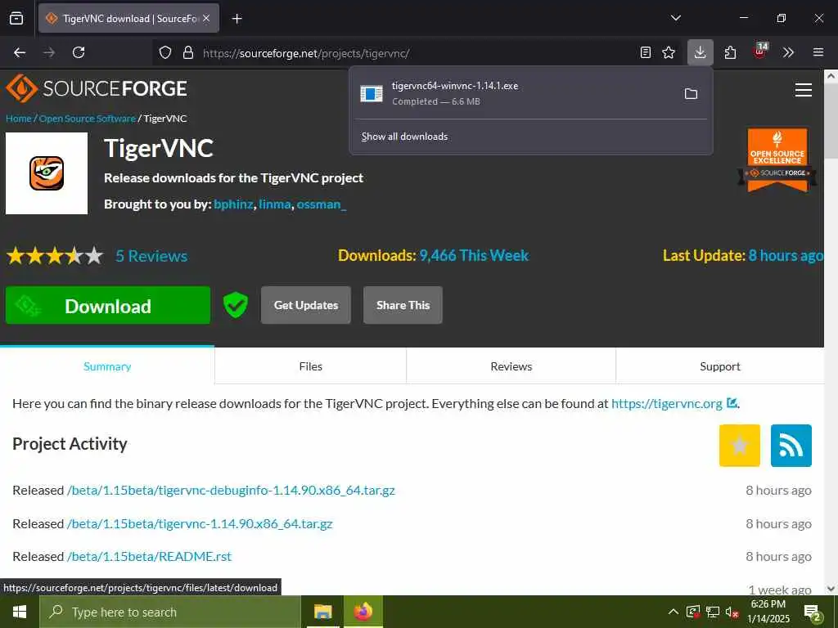Click the muted volume tray icon
838x628 pixels.
point(732,612)
